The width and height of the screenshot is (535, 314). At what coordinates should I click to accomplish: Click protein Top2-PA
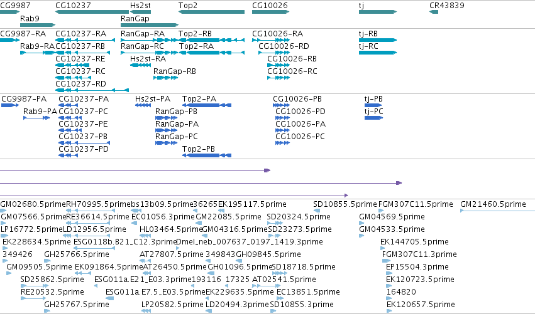click(x=207, y=105)
